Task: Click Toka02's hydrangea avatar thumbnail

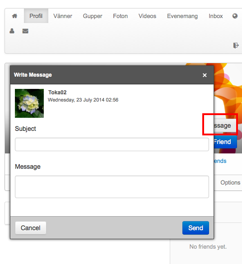Action: click(29, 103)
